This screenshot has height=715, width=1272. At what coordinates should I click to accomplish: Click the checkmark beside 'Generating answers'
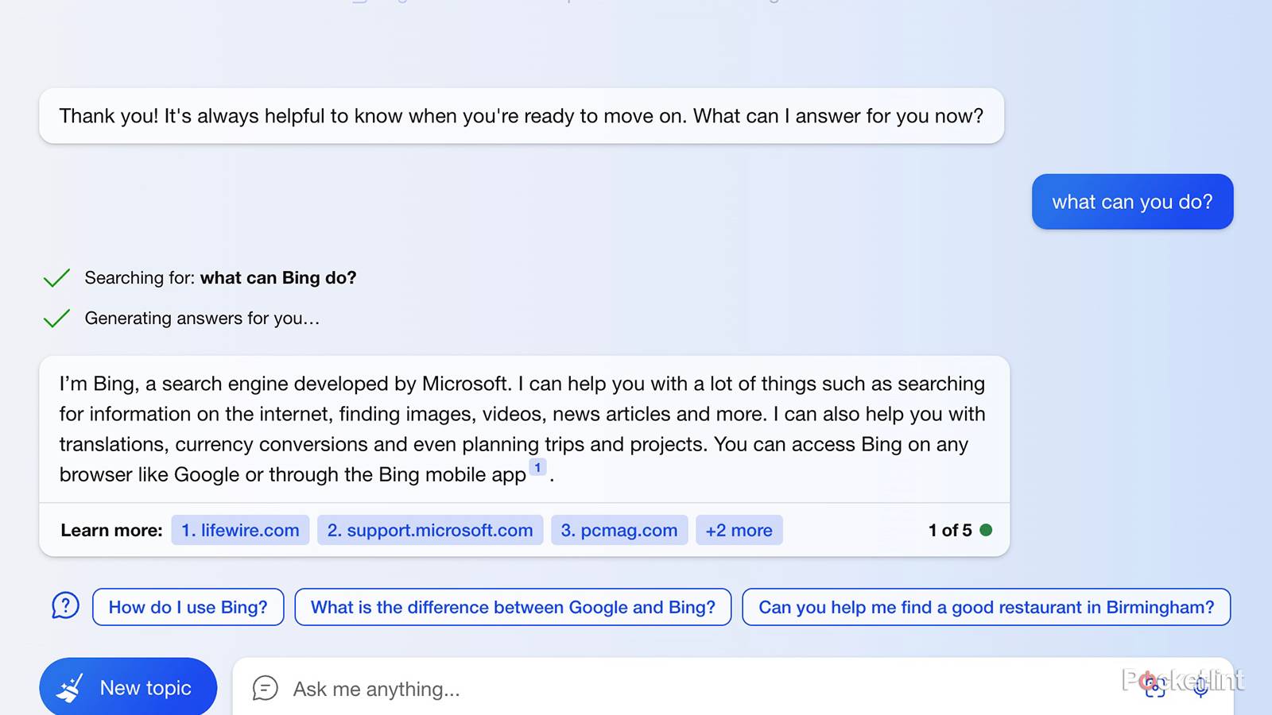click(56, 319)
